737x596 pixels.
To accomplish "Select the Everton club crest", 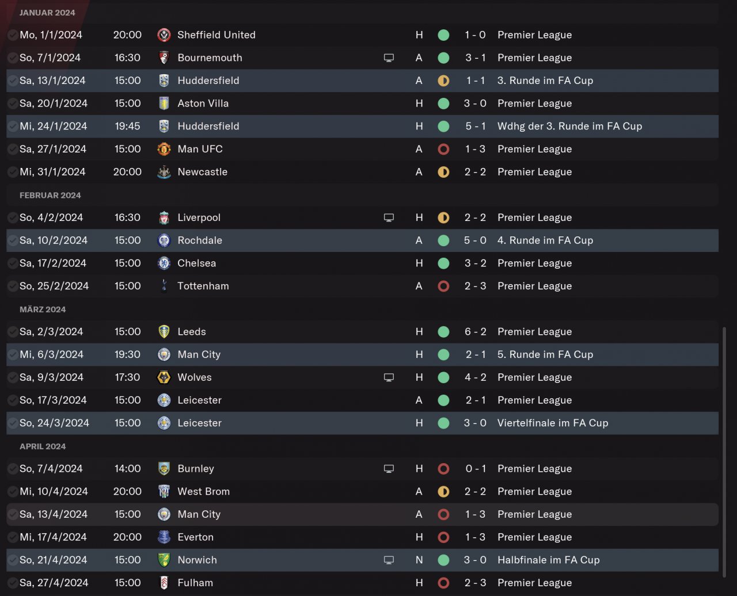I will 164,537.
